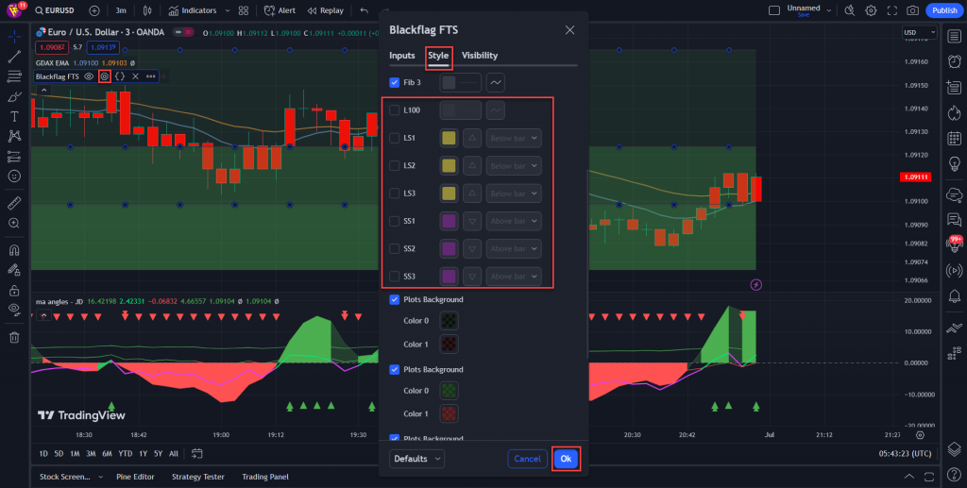Viewport: 967px width, 488px height.
Task: Select the zoom in tool
Action: [x=14, y=223]
